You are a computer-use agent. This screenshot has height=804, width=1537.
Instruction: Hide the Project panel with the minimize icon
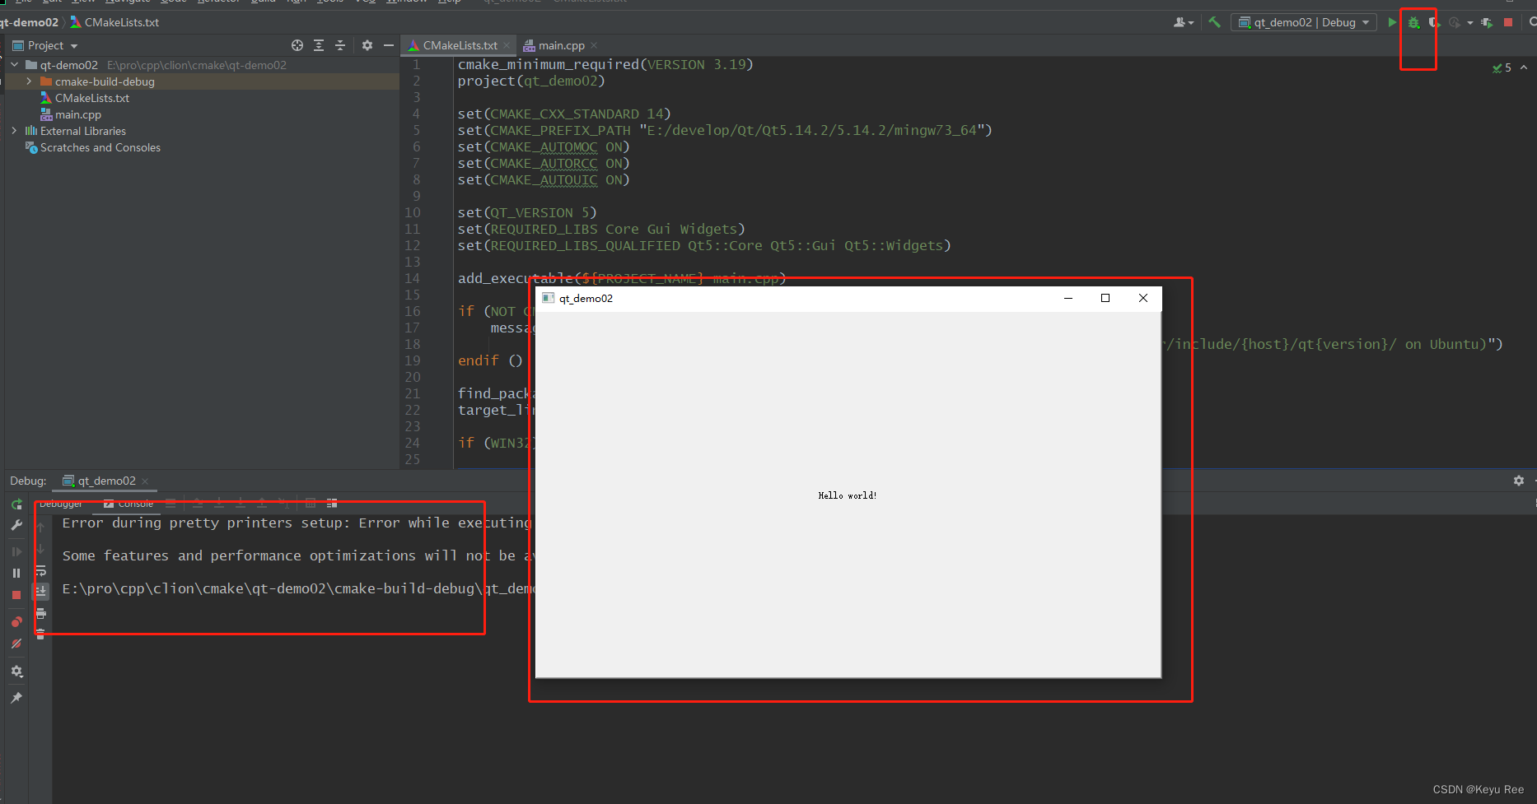tap(388, 45)
